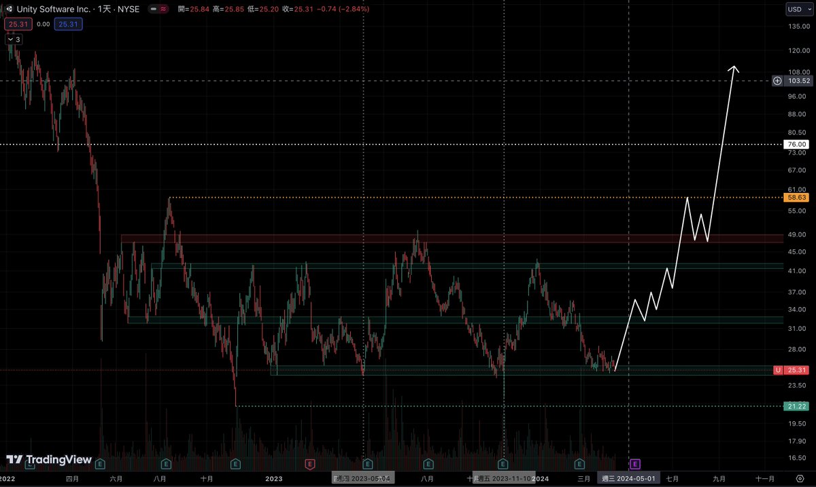Collapse the indicator legend showing 3
Image resolution: width=816 pixels, height=487 pixels.
(x=14, y=39)
